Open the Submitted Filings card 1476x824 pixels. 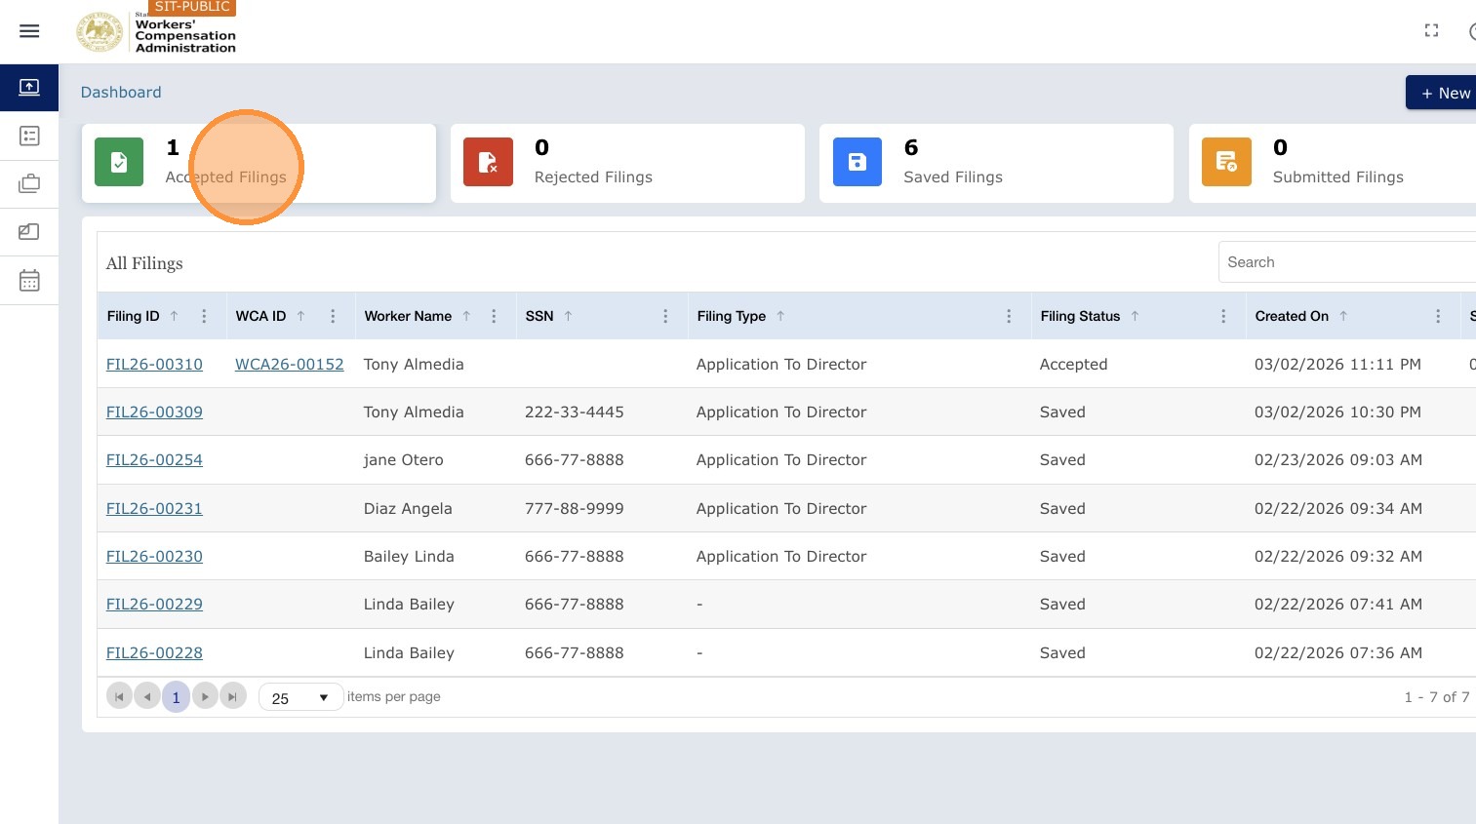[1332, 163]
